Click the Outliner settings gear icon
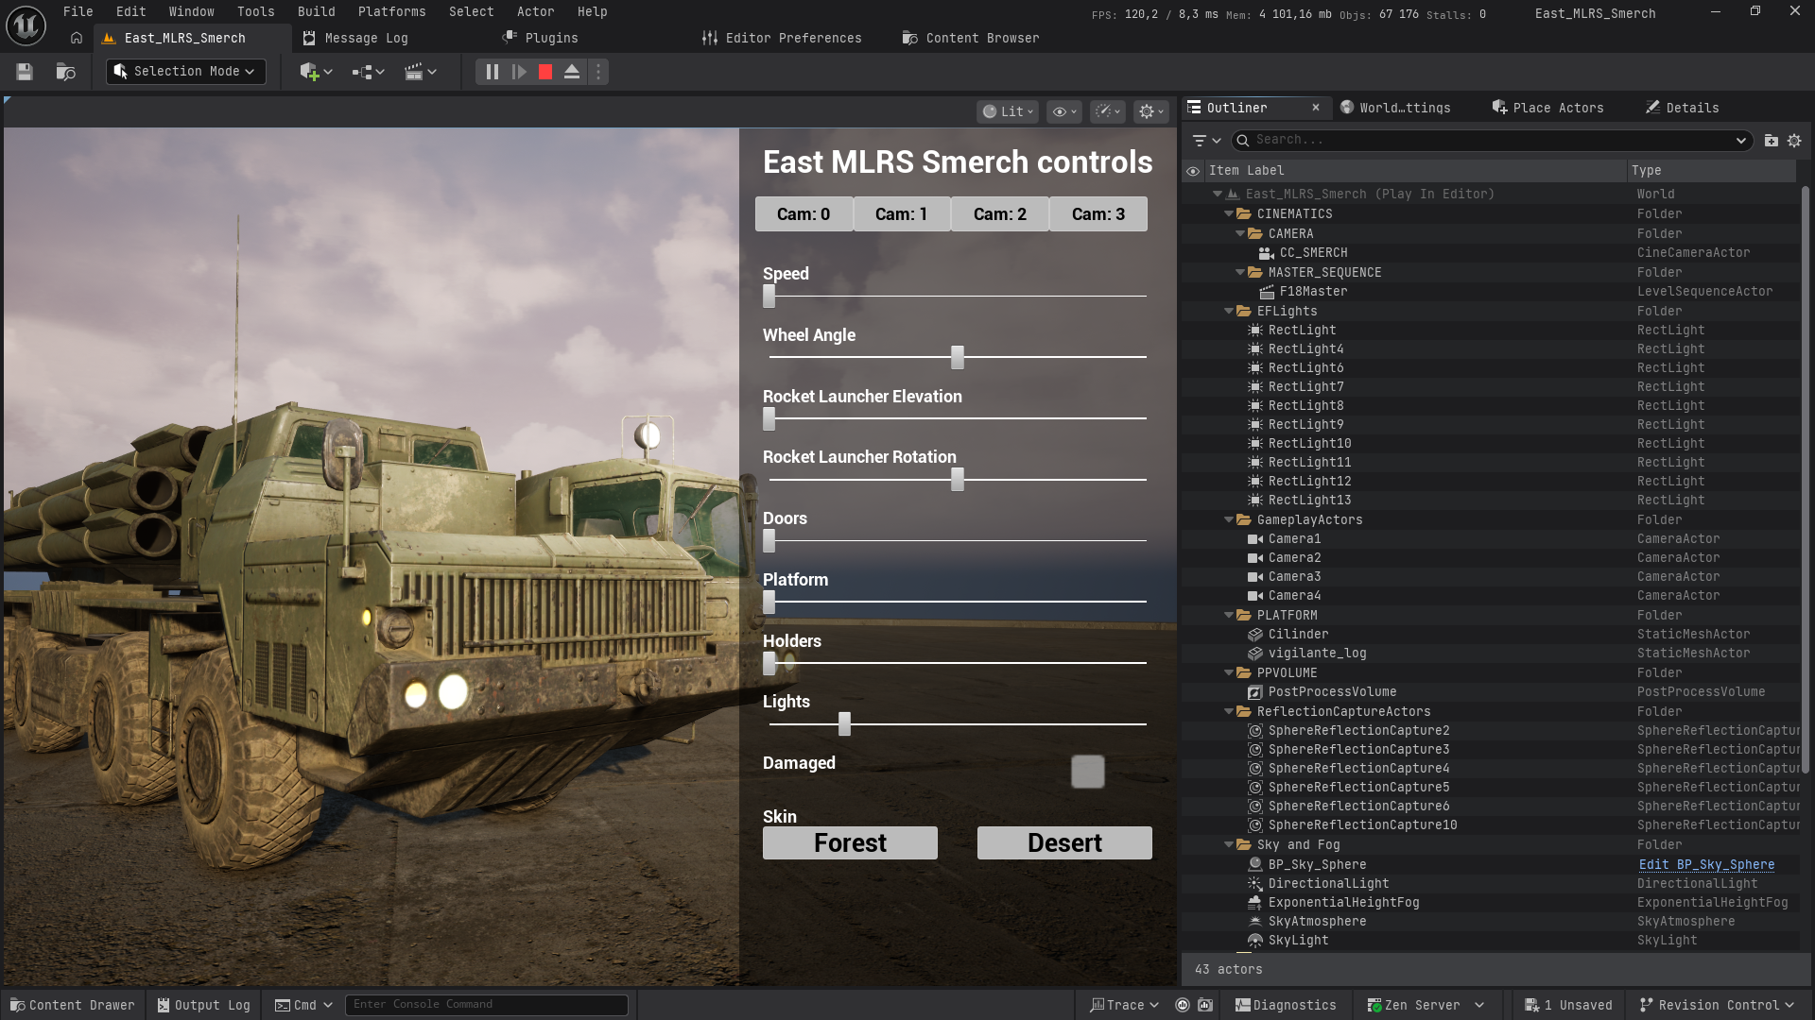 [x=1794, y=140]
